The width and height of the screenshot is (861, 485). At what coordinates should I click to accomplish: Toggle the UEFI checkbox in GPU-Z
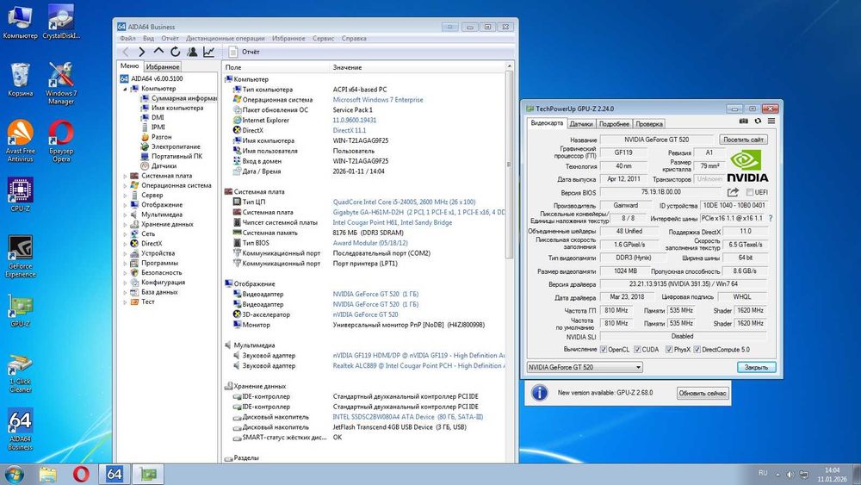point(750,192)
